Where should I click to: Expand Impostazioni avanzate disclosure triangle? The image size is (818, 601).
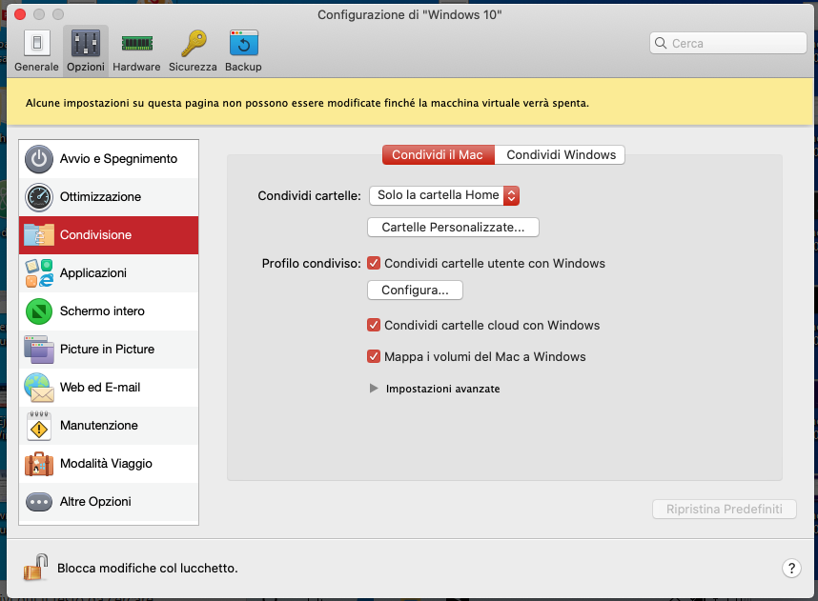point(374,389)
